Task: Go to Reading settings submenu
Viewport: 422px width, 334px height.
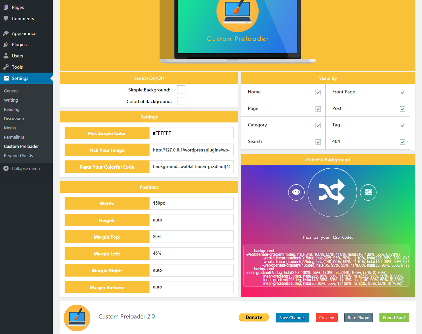Action: point(12,109)
